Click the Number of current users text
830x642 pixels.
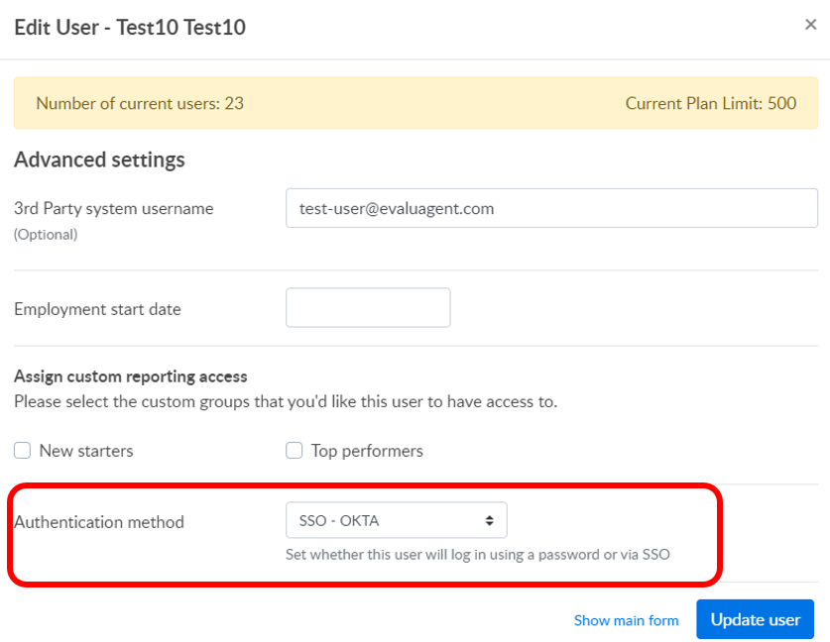pyautogui.click(x=140, y=103)
